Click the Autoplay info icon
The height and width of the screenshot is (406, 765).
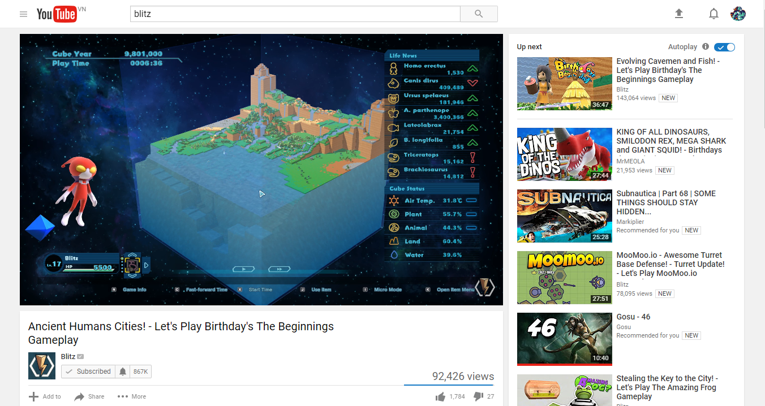[706, 47]
